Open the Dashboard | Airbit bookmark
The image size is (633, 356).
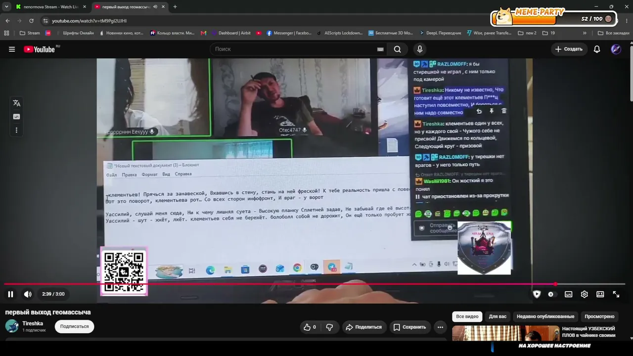[x=231, y=33]
